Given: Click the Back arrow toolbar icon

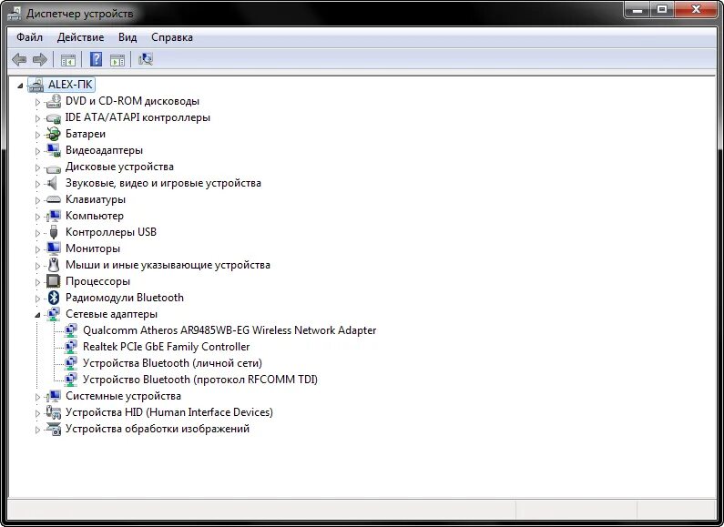Looking at the screenshot, I should tap(19, 59).
